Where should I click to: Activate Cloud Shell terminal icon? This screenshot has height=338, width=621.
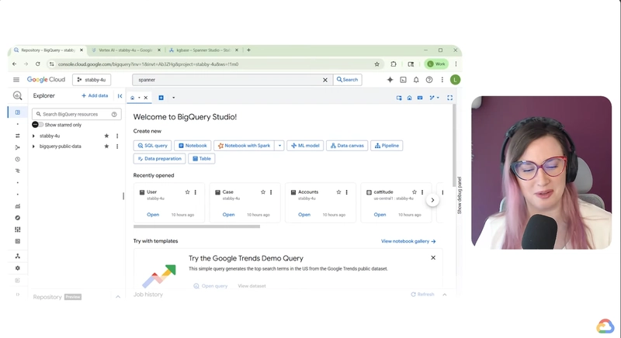[x=403, y=80]
